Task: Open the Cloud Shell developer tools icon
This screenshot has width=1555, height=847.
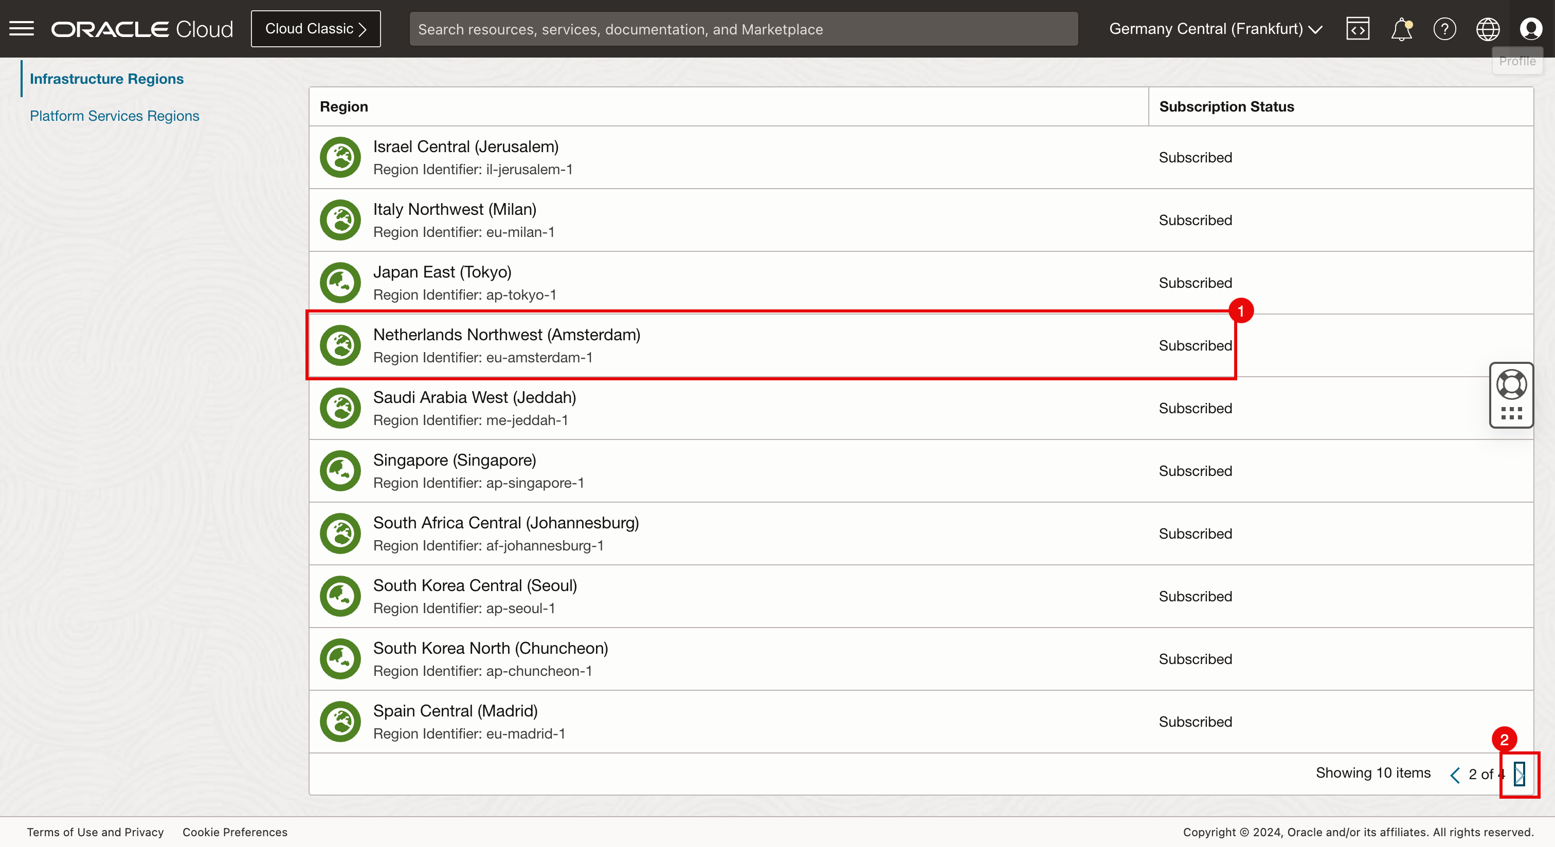Action: point(1358,28)
